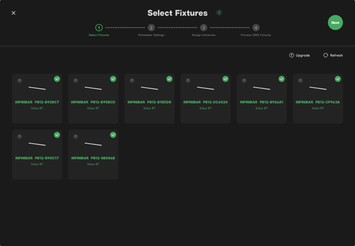
Task: Uncheck the PB12-DC6524 fixture checkmark
Action: click(x=225, y=79)
